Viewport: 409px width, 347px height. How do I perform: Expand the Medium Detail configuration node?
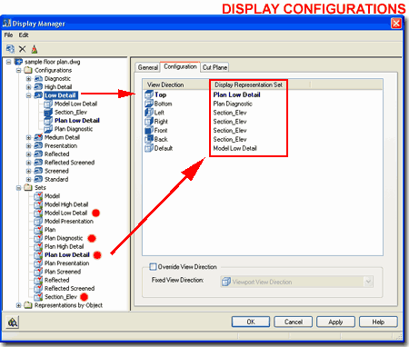pyautogui.click(x=28, y=137)
